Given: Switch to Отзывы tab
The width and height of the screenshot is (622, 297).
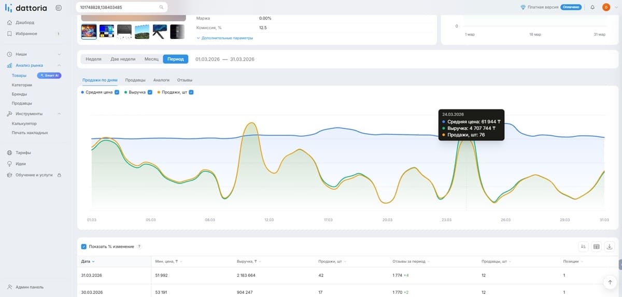Looking at the screenshot, I should tap(185, 80).
